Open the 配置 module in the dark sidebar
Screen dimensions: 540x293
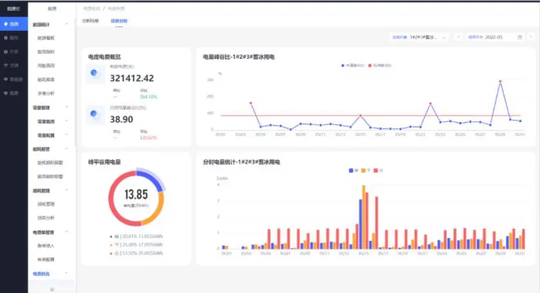click(x=14, y=93)
